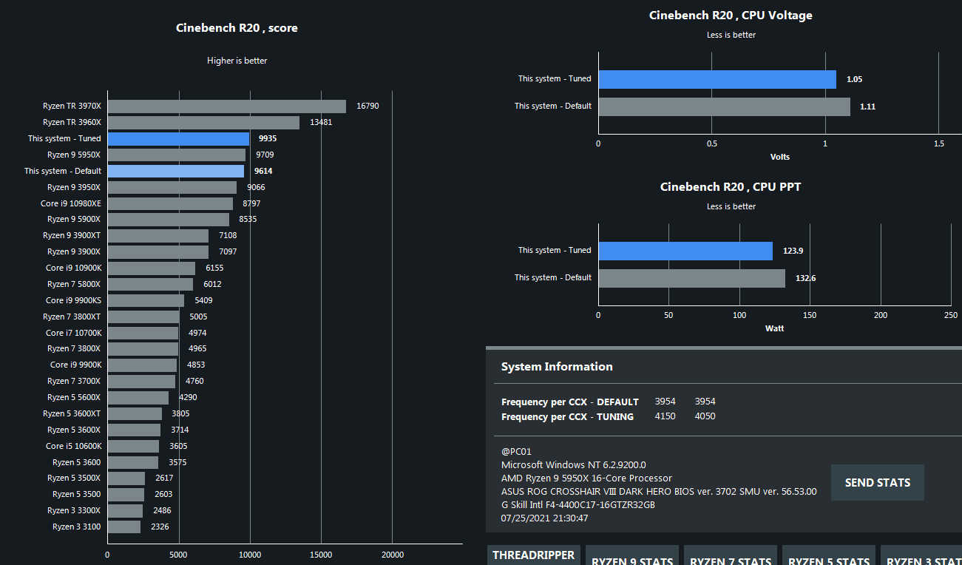Select the Ryzen 3 3300X score bar
This screenshot has height=565, width=962.
[x=125, y=511]
